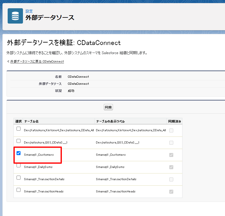Uncheck the Smaregi1_Customers selection checkbox
Viewport: 225px width, 216px height.
click(x=18, y=153)
